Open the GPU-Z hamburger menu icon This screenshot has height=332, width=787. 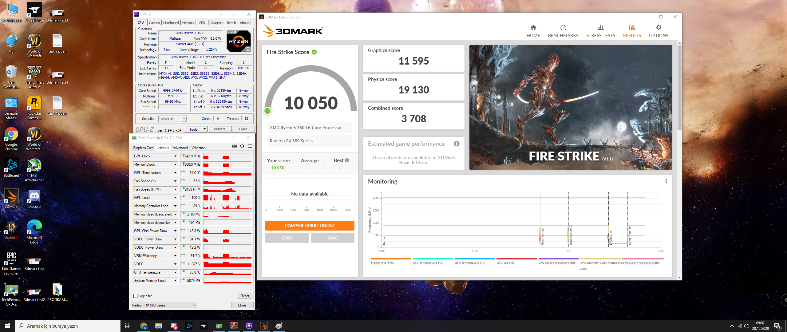250,146
